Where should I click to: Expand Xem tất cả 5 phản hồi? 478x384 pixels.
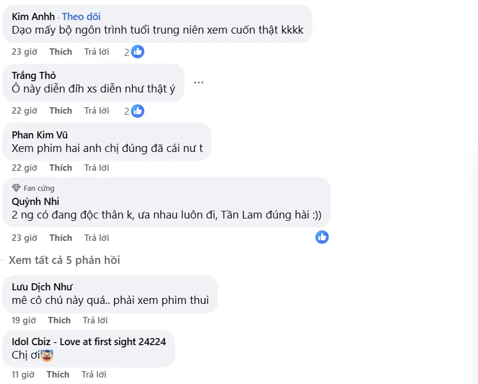[x=64, y=260]
